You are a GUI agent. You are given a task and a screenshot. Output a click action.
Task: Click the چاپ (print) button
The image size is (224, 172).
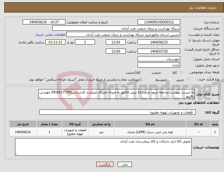(x=125, y=164)
